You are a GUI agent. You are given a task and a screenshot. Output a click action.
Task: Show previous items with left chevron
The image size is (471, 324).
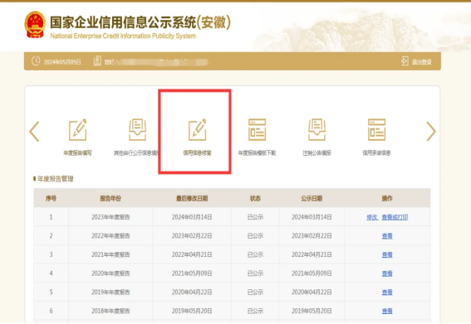tap(34, 131)
